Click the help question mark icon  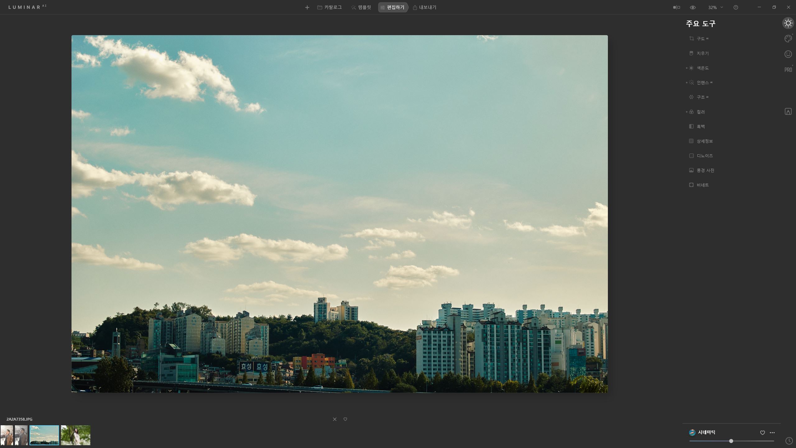[736, 7]
